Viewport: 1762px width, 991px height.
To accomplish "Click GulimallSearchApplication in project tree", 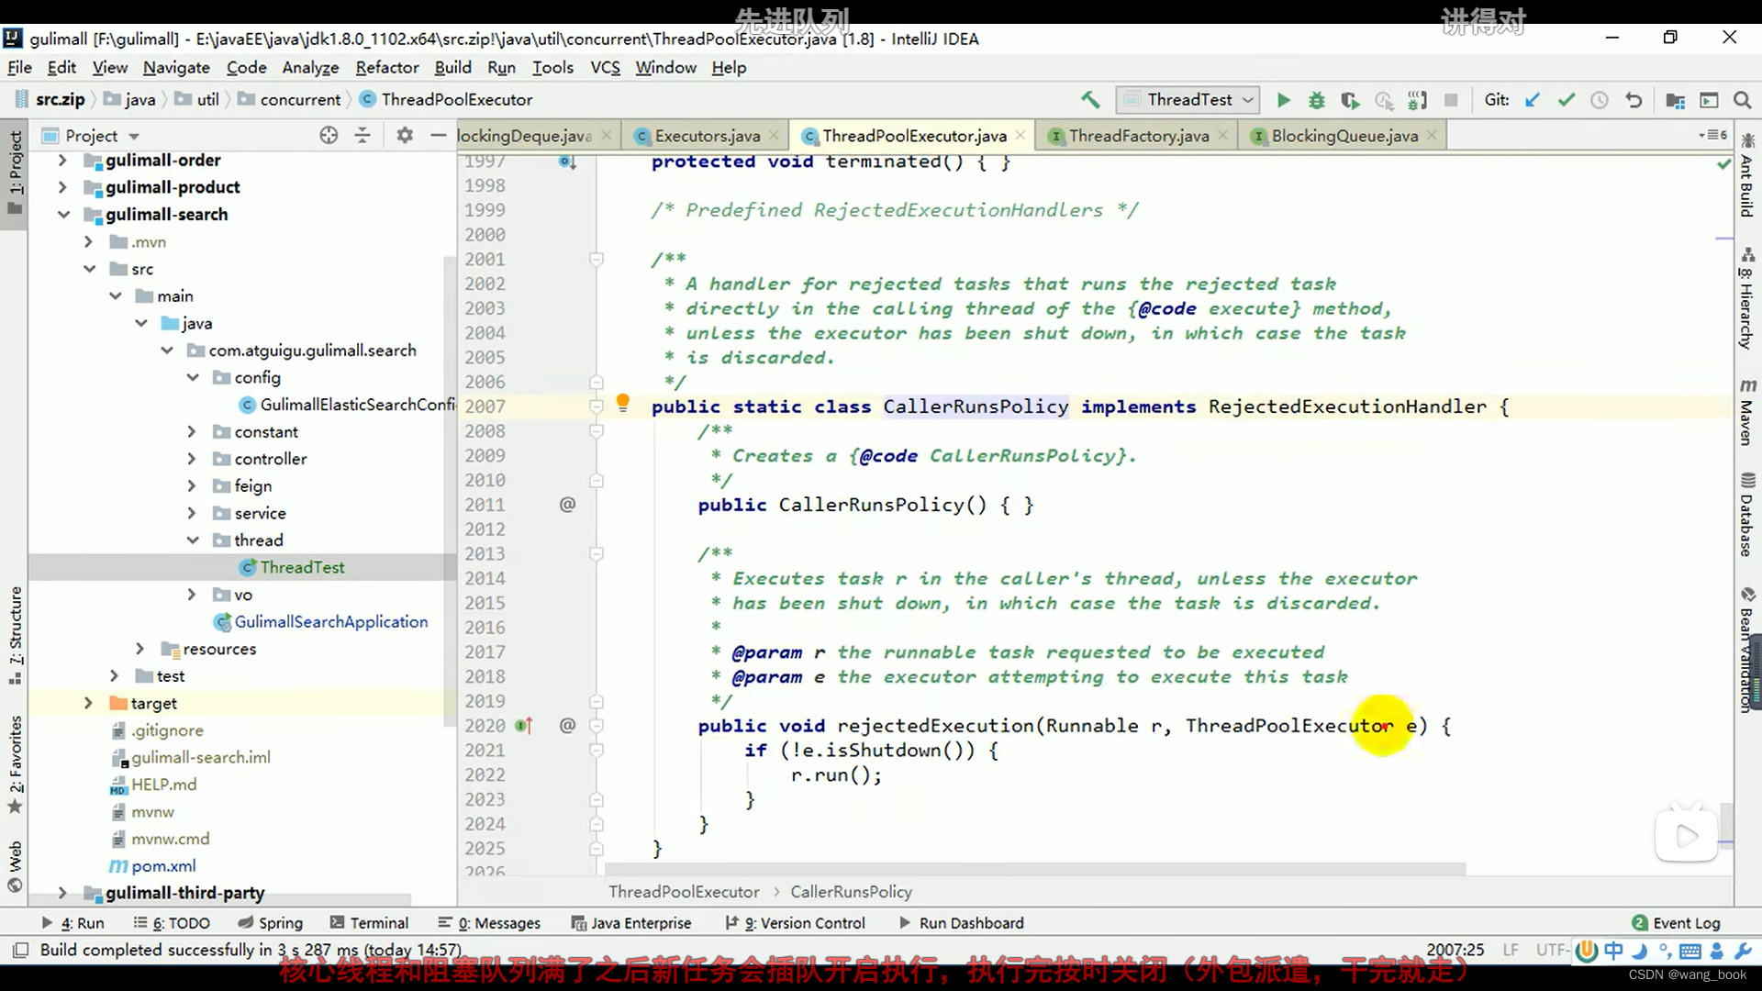I will click(331, 620).
